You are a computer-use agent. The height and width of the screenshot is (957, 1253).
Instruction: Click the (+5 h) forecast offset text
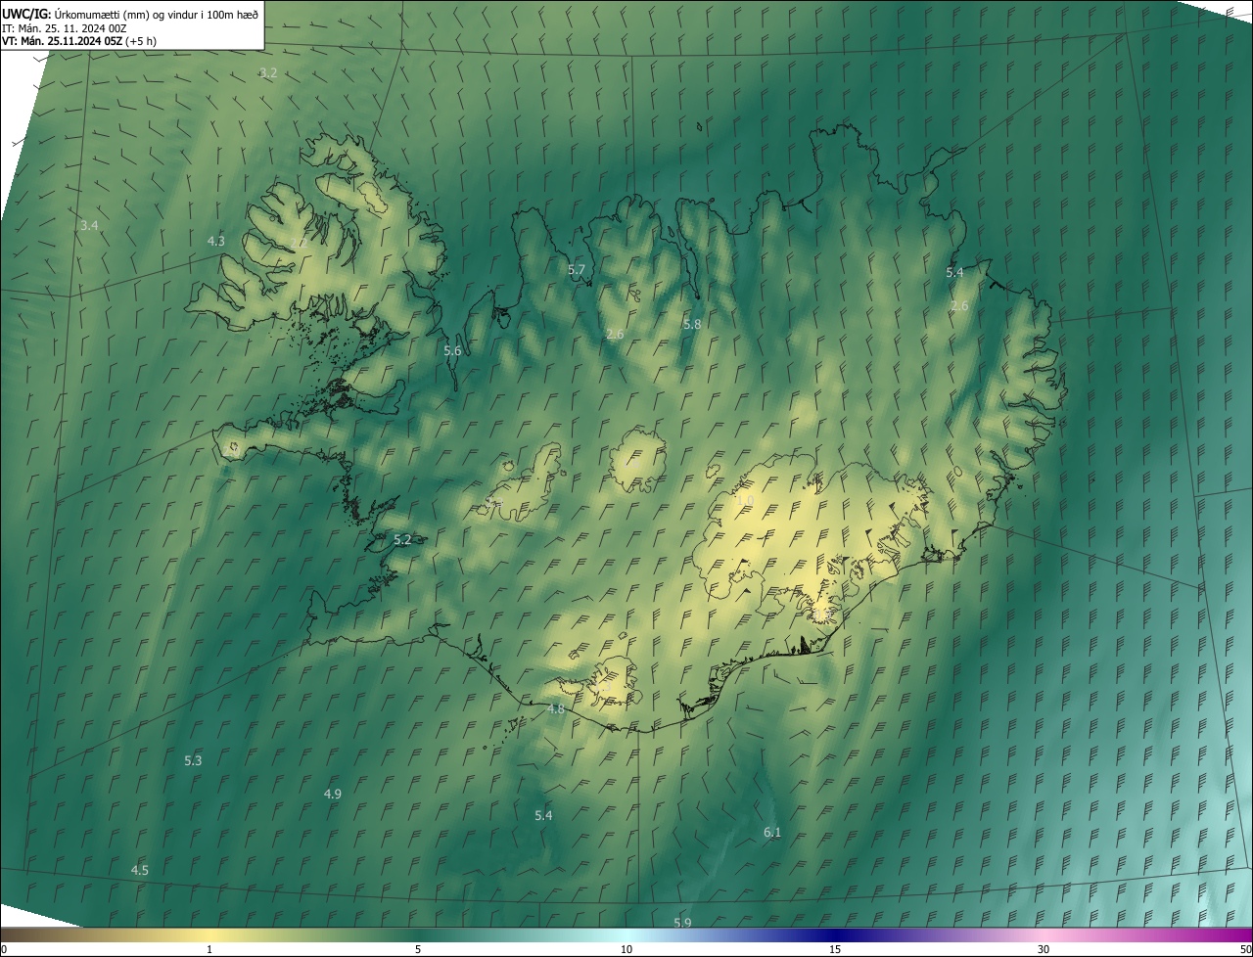[x=141, y=41]
